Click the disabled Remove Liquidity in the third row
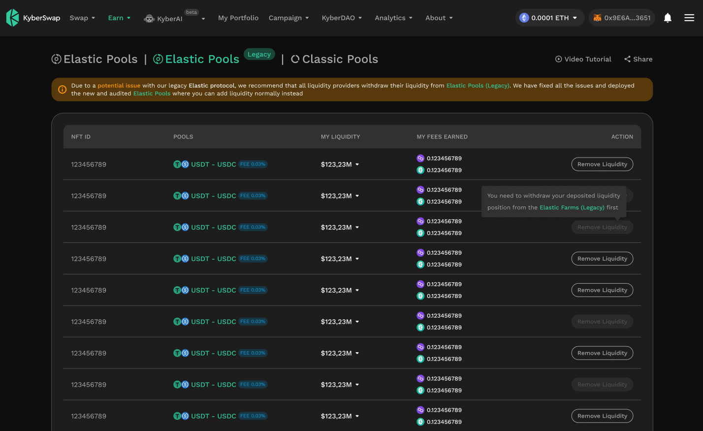703x431 pixels. pos(602,228)
